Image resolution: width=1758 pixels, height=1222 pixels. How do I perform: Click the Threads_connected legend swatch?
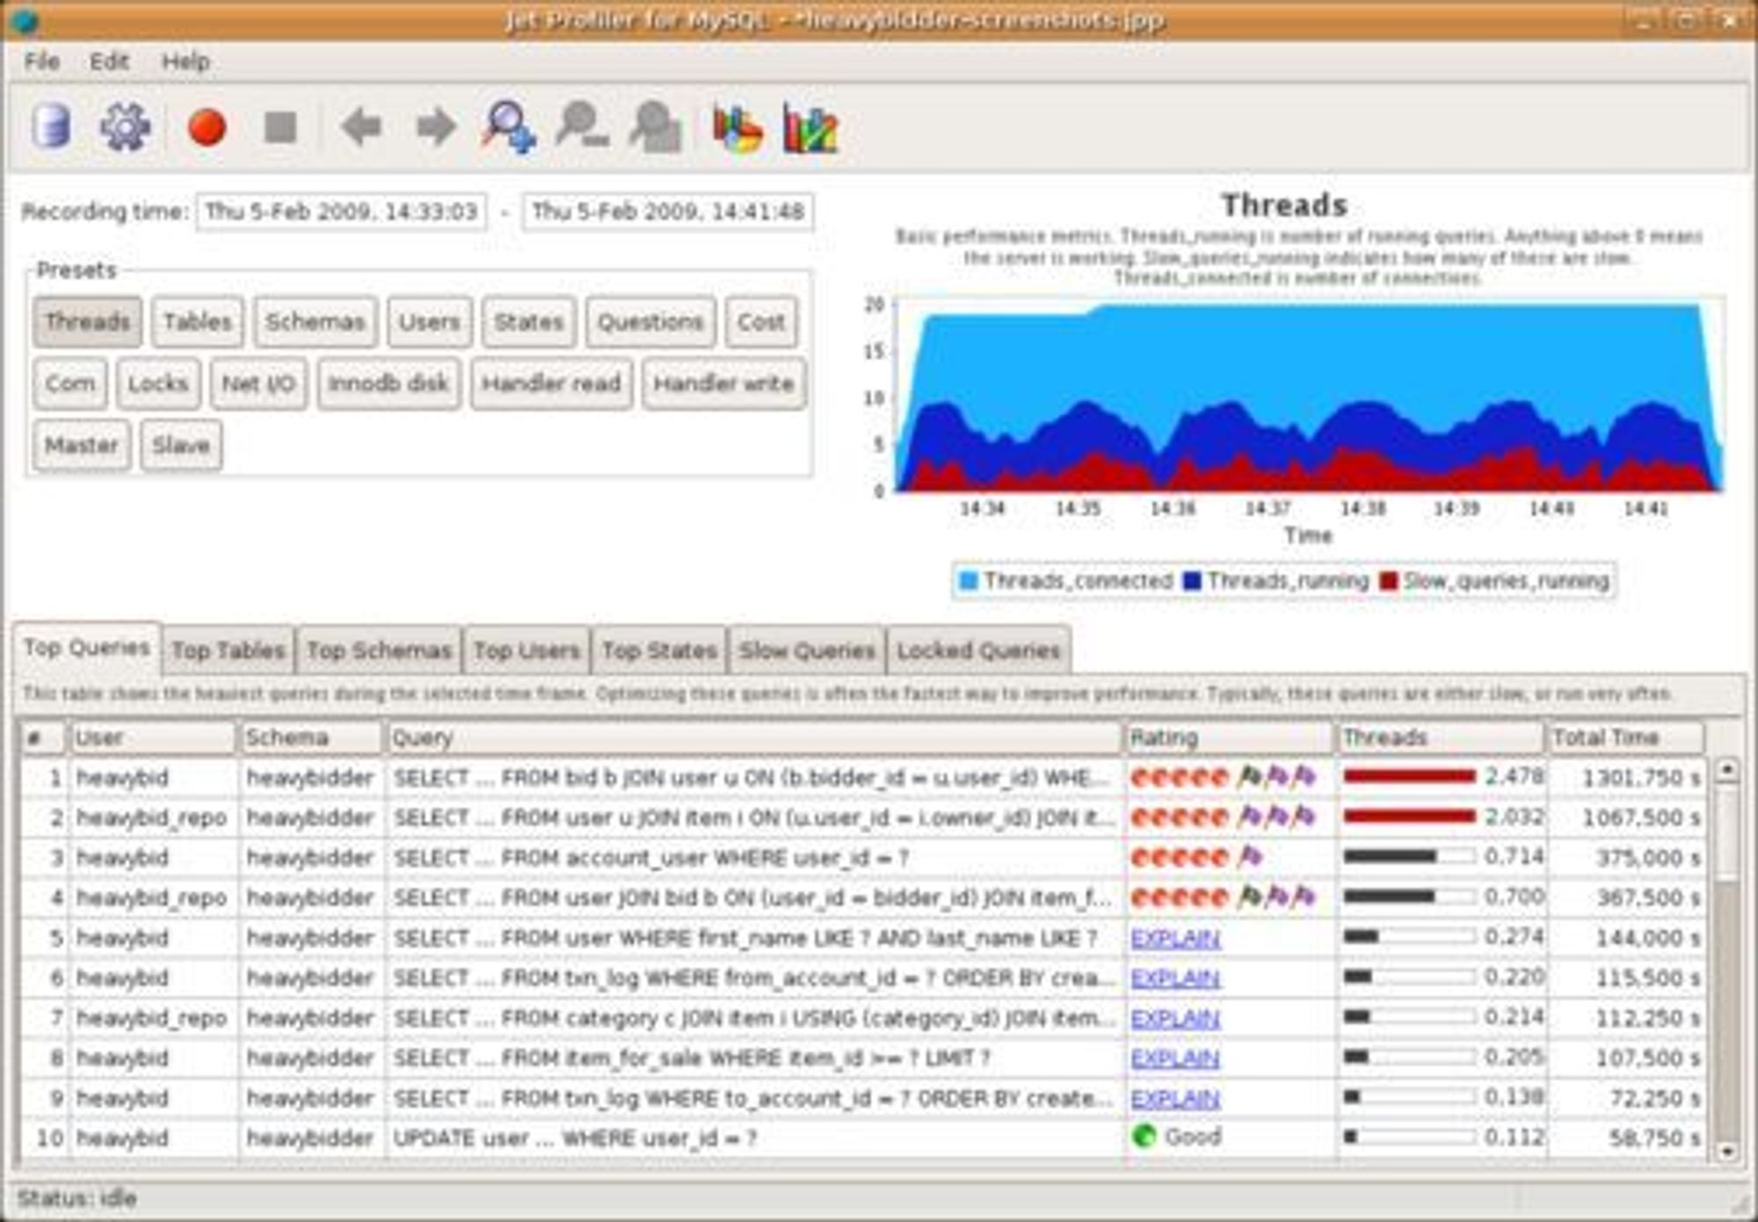(x=968, y=581)
